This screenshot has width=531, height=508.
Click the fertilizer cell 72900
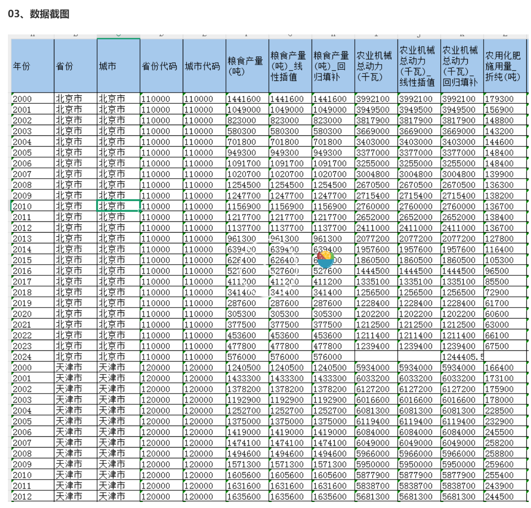(505, 292)
